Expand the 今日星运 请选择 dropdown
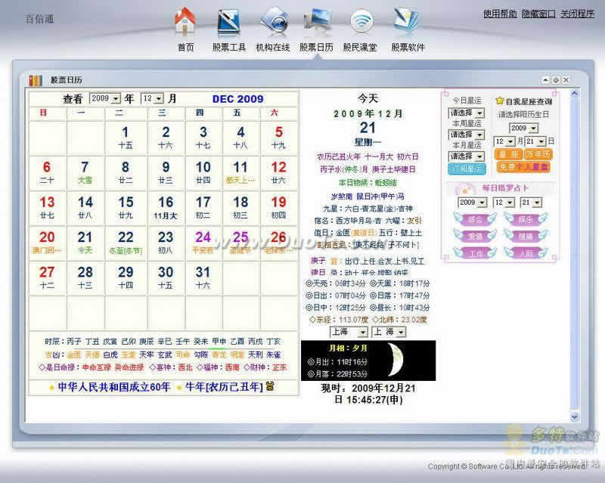Image resolution: width=605 pixels, height=483 pixels. pyautogui.click(x=466, y=113)
